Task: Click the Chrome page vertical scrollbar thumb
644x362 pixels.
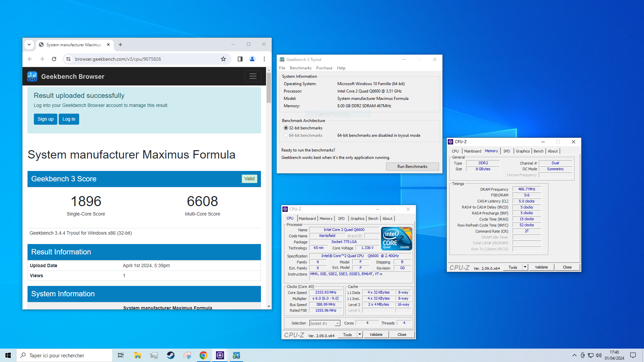Action: 269,87
